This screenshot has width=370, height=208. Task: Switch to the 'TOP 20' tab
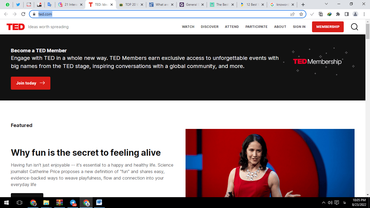[x=130, y=5]
